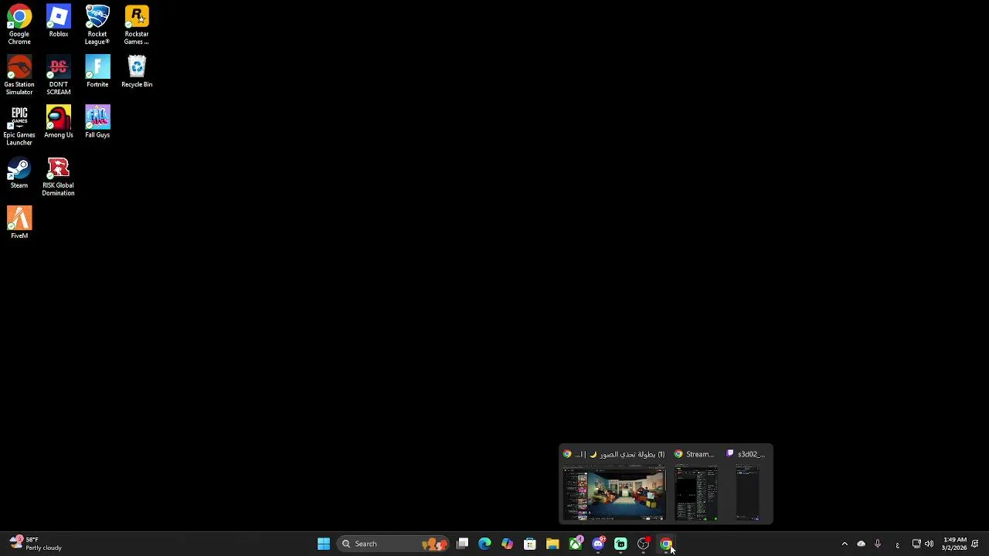Open the weather widget showing Partly cloudy
The height and width of the screenshot is (556, 989).
click(x=36, y=544)
